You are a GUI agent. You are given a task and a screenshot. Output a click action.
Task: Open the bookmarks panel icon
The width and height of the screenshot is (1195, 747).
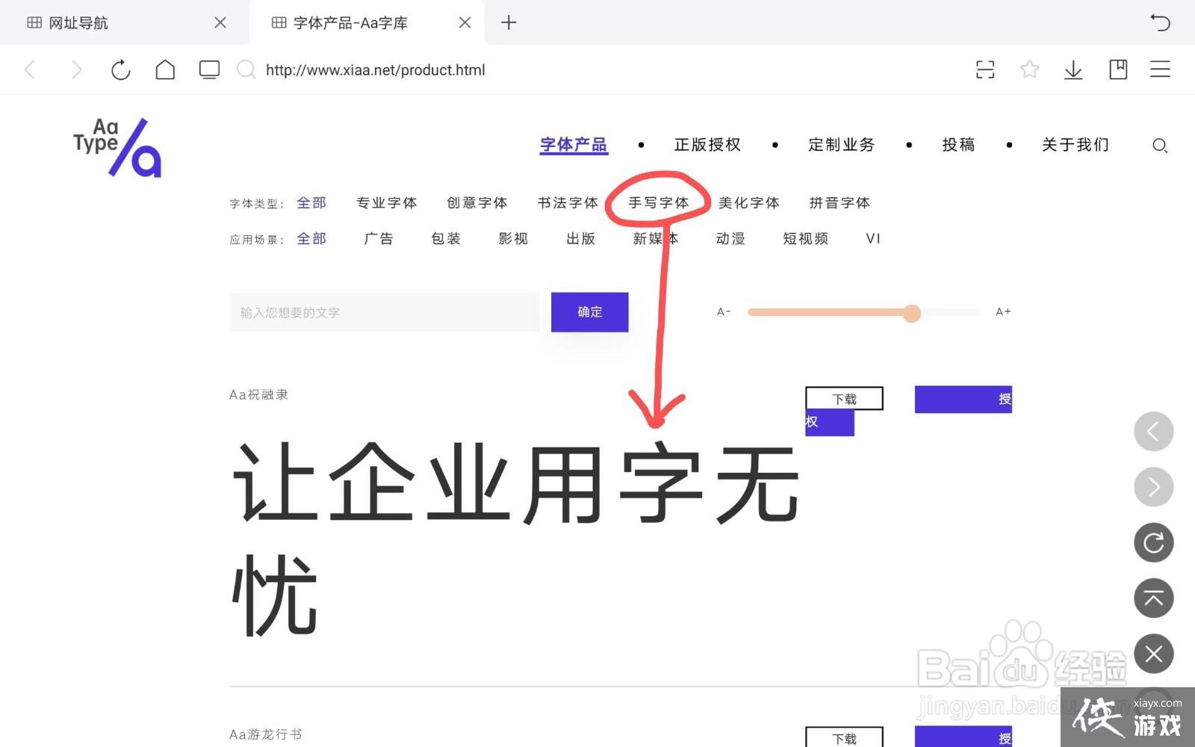(1118, 69)
